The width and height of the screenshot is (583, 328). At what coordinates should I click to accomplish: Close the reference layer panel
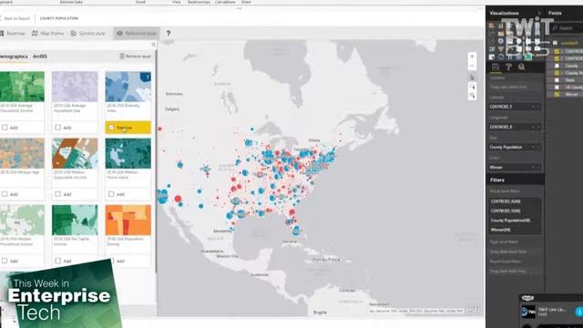(154, 45)
